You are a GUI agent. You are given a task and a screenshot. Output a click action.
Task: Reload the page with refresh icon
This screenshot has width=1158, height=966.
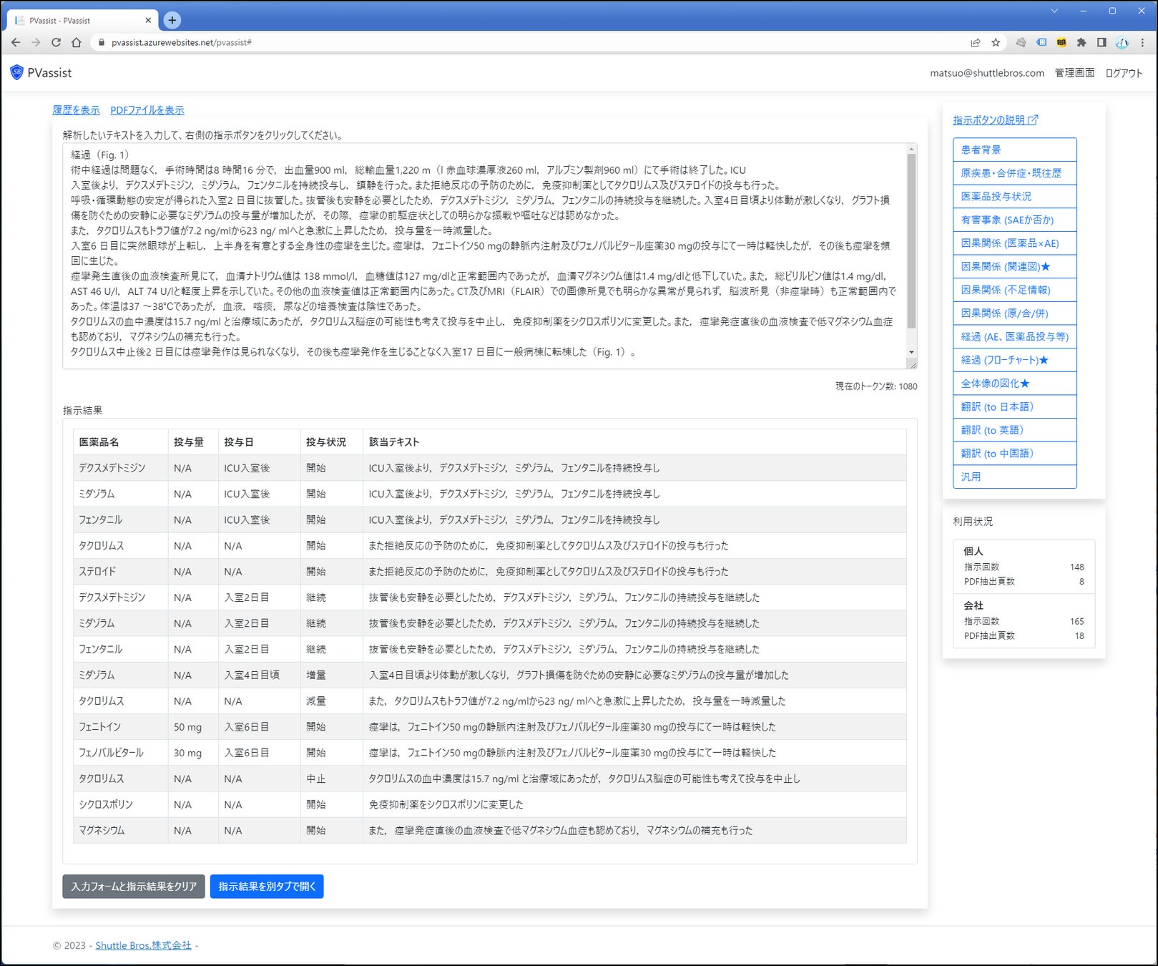(56, 42)
